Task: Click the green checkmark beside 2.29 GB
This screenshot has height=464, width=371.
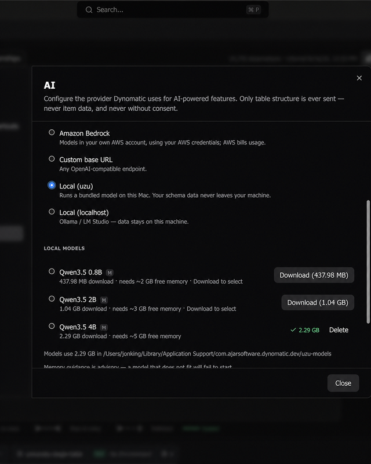Action: (x=293, y=330)
